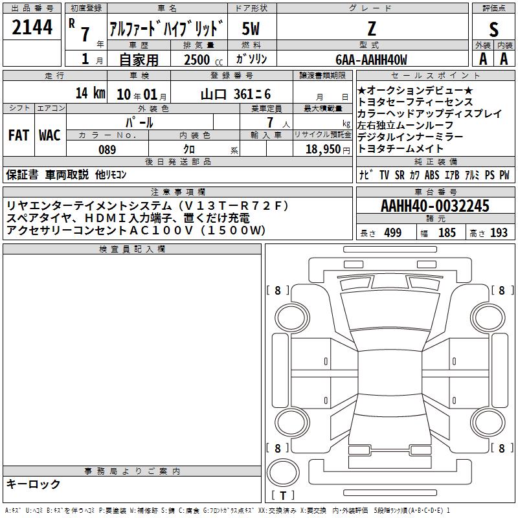Image resolution: width=518 pixels, height=518 pixels.
Task: Click the ナビ equipment code
Action: 366,175
